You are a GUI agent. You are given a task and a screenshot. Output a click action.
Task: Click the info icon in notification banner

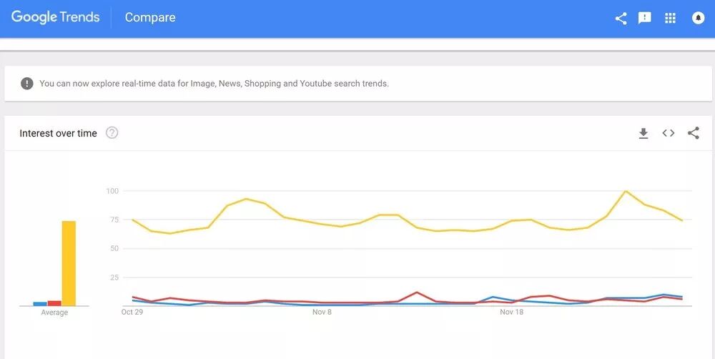coord(27,84)
